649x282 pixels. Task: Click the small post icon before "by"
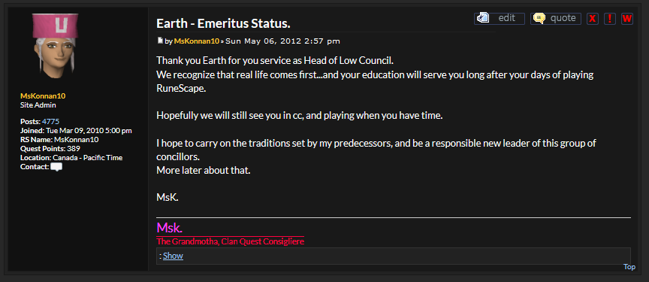(x=160, y=41)
